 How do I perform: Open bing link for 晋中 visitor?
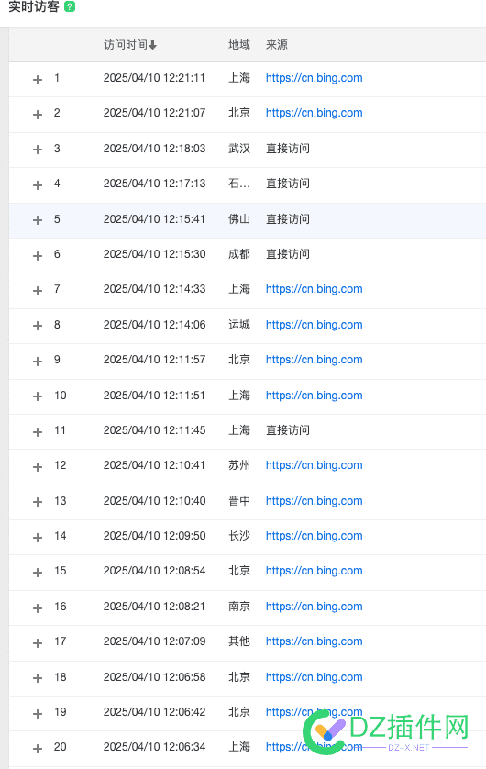click(314, 501)
